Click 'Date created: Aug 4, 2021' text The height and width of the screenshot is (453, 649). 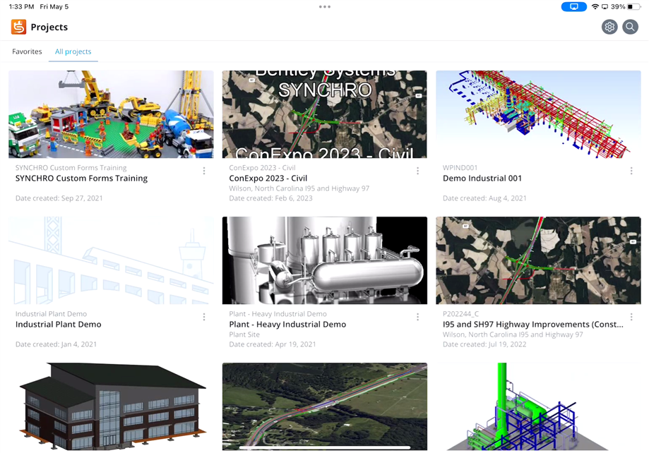pyautogui.click(x=484, y=198)
